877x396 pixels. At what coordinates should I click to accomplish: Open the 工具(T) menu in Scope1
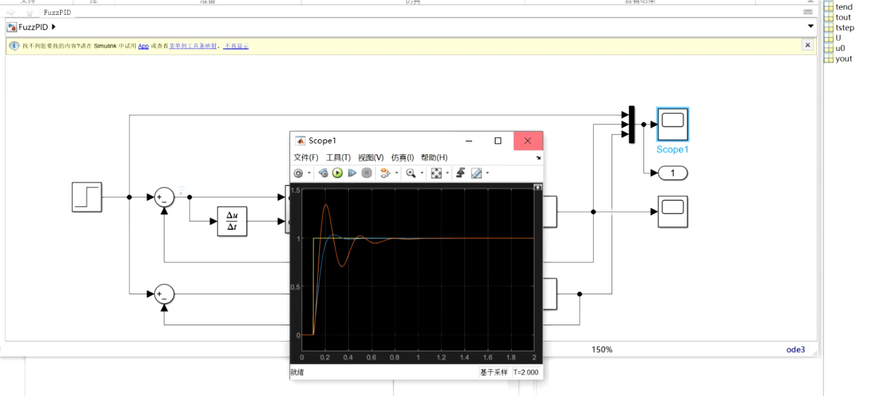pyautogui.click(x=338, y=158)
